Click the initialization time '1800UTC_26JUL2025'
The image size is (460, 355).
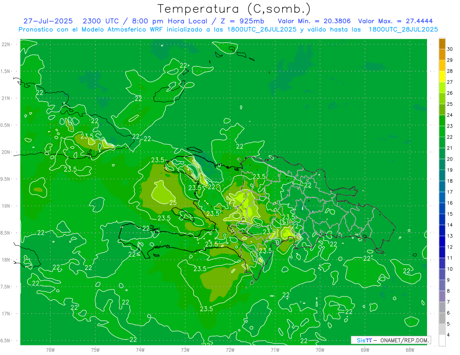262,29
